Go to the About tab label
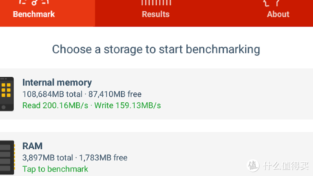313x176 pixels. coord(278,14)
